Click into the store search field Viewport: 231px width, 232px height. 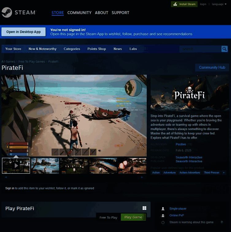[200, 49]
